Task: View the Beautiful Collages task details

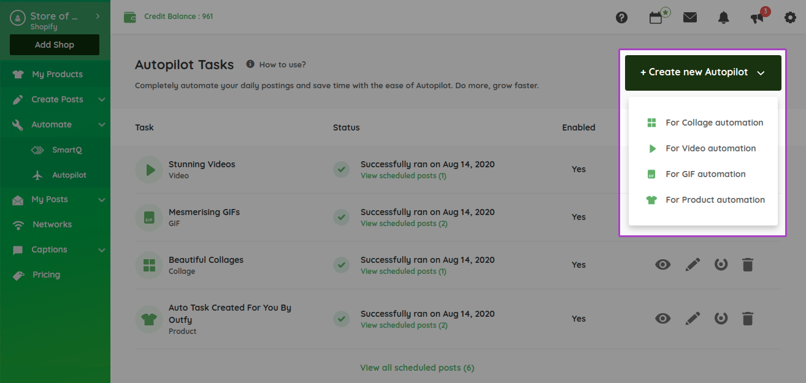Action: 662,265
